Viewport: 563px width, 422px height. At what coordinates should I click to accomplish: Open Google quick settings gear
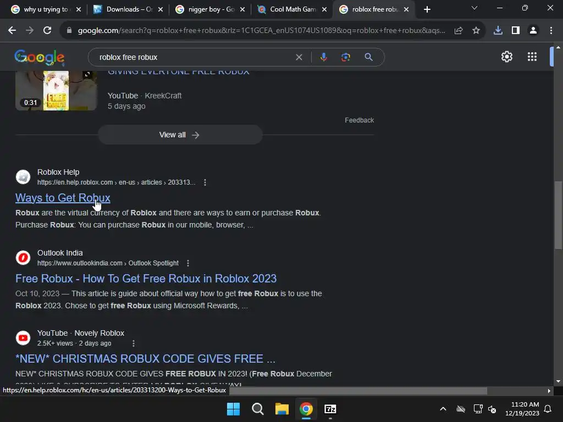506,57
